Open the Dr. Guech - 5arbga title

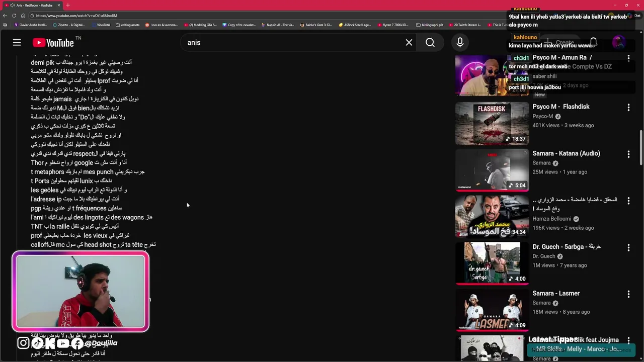[x=567, y=246]
